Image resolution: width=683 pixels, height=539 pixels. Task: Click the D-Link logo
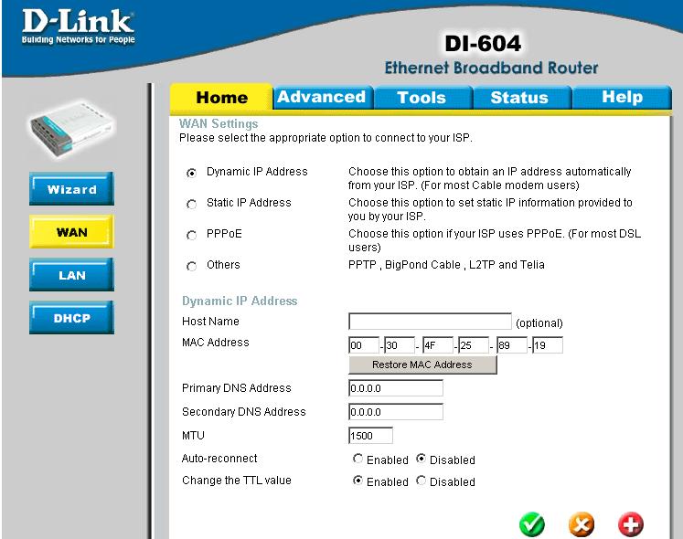coord(78,27)
